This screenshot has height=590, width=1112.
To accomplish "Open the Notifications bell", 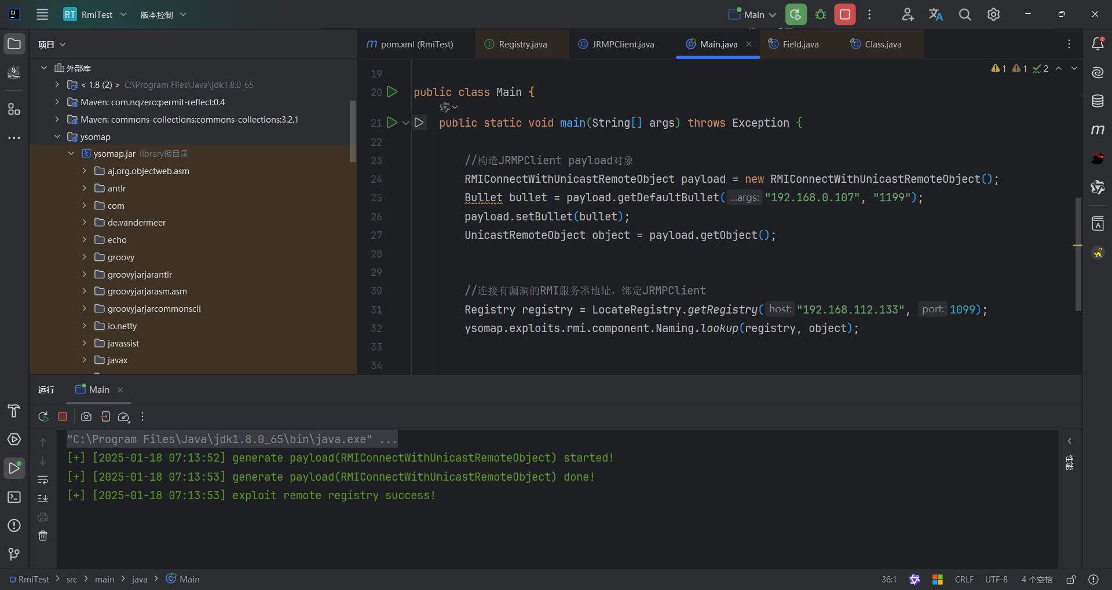I will [x=1098, y=44].
